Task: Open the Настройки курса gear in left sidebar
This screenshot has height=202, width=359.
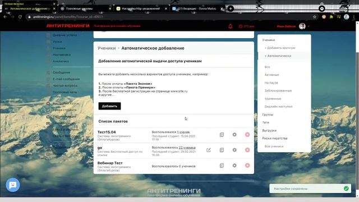Action: [48, 103]
